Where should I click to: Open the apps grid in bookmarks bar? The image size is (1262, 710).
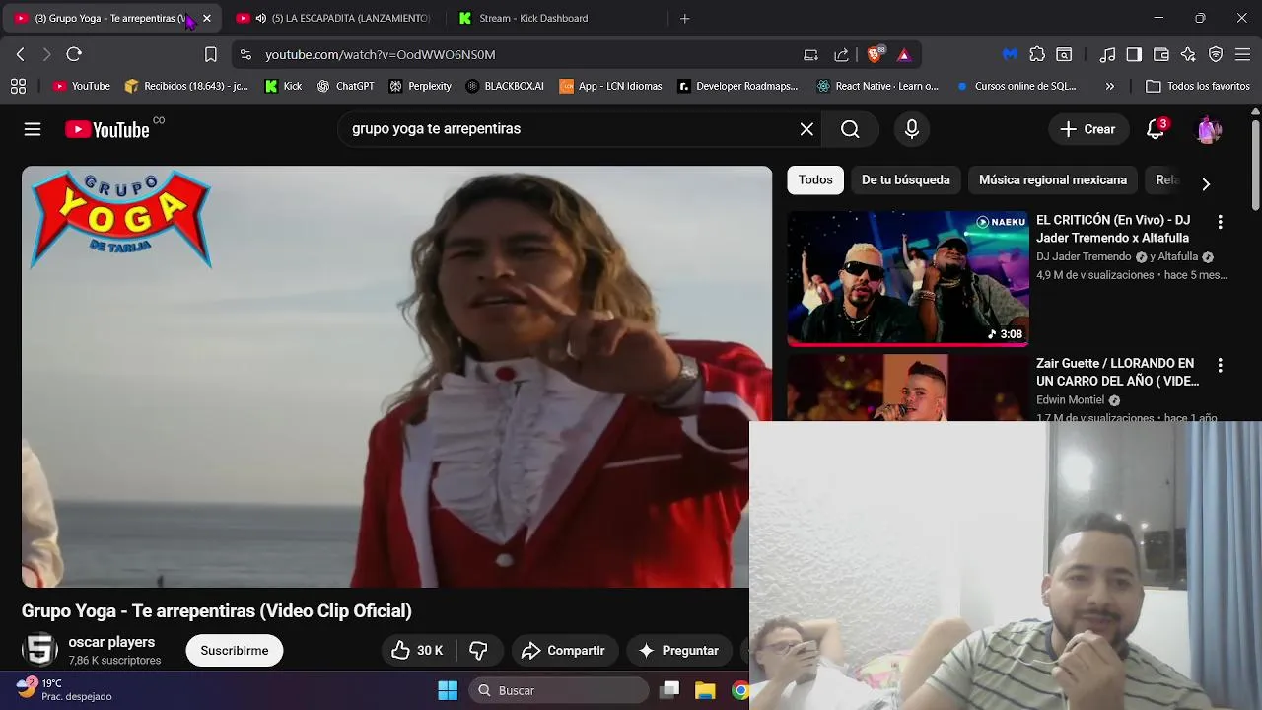click(18, 86)
